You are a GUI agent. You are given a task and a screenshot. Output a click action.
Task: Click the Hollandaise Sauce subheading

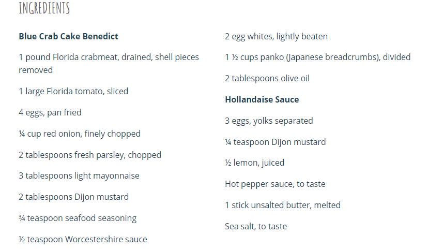262,99
